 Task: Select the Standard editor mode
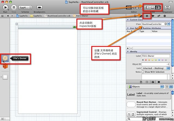coord(129,8)
